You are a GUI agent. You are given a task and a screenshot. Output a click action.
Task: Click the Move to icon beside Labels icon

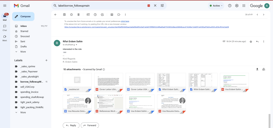(x=112, y=15)
